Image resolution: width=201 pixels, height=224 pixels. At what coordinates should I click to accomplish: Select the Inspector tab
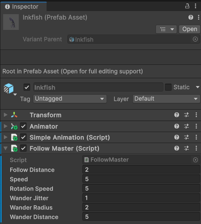point(24,7)
